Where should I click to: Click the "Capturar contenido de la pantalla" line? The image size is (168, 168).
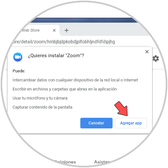point(42,107)
